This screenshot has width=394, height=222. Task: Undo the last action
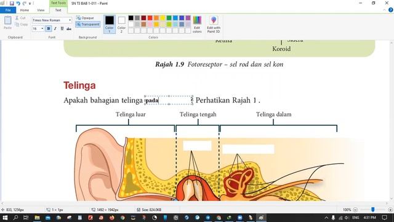[18, 3]
